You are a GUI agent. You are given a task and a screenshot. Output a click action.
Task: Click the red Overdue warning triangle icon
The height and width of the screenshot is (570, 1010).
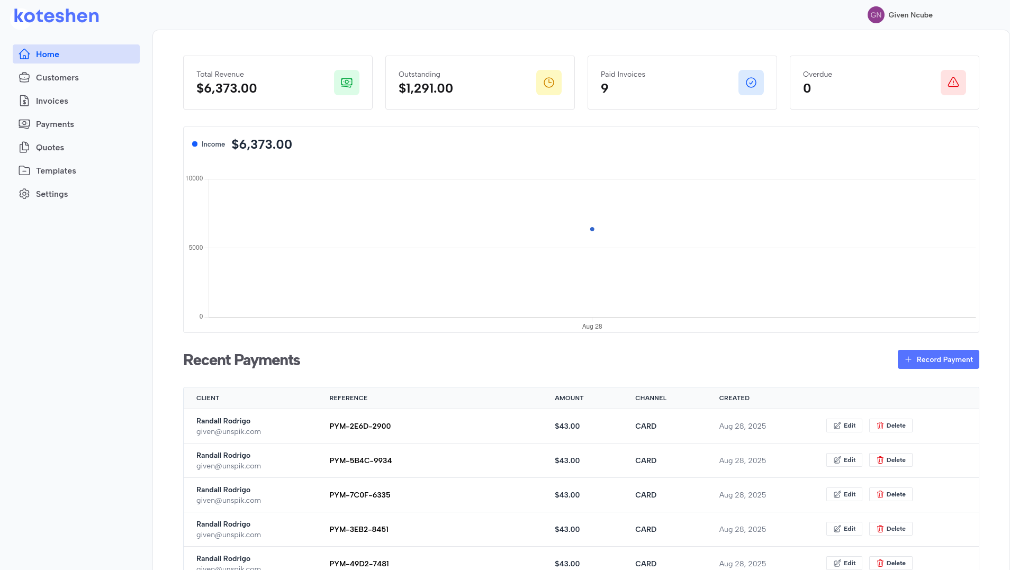[x=953, y=83]
